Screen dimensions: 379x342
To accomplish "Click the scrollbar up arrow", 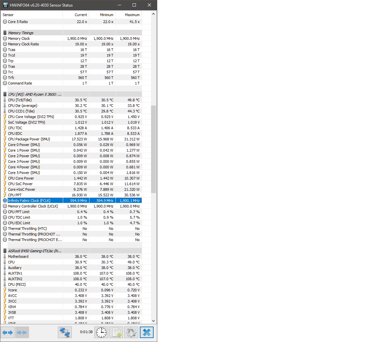I will coord(153,14).
